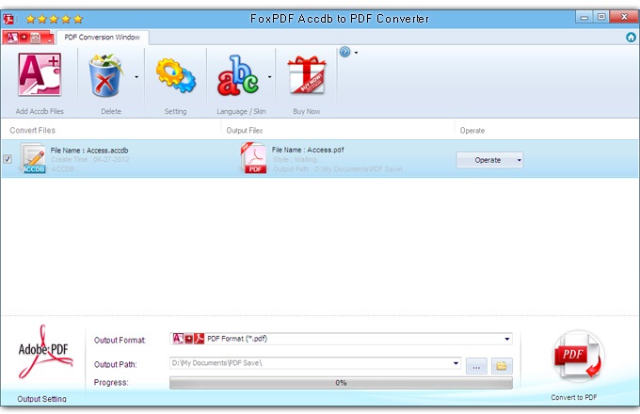Click the five-star rating in title bar
The height and width of the screenshot is (414, 640).
point(55,19)
